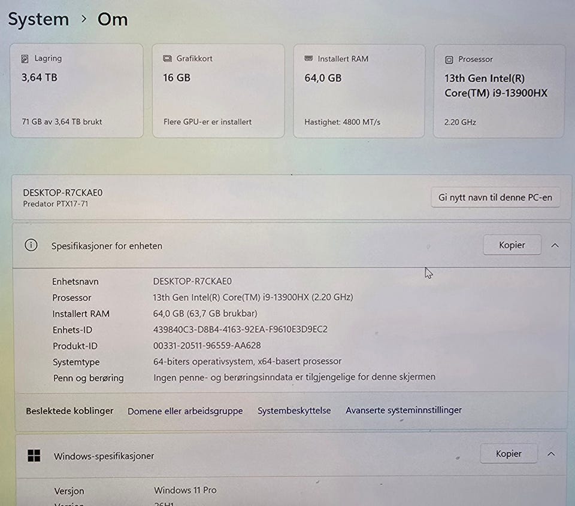Open the Grafikkort 16 GB card
This screenshot has width=575, height=506.
218,91
